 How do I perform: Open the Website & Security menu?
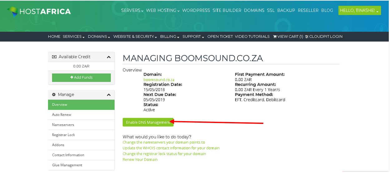135,37
